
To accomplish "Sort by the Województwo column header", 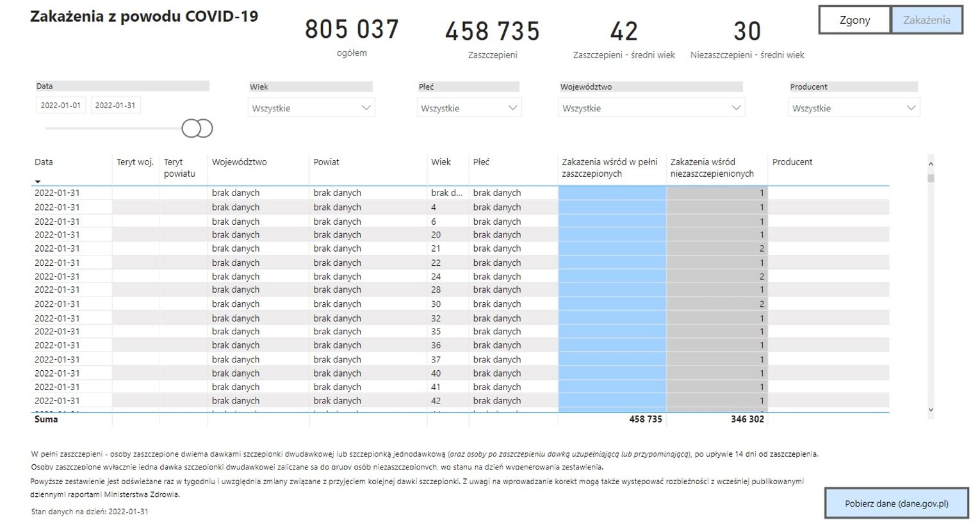I will click(239, 163).
